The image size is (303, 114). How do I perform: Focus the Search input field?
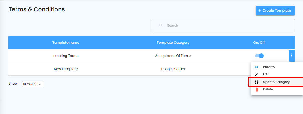pos(227,26)
